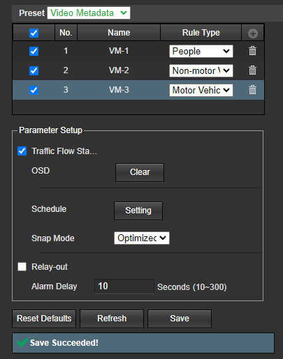This screenshot has width=283, height=359.
Task: Add a new rule with plus icon
Action: click(x=253, y=33)
